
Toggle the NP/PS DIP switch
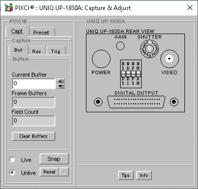(x=133, y=74)
